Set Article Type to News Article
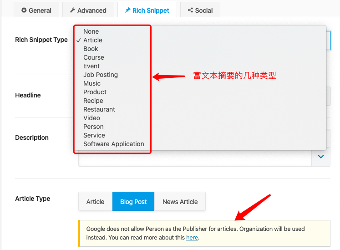The height and width of the screenshot is (250, 340). coord(180,202)
